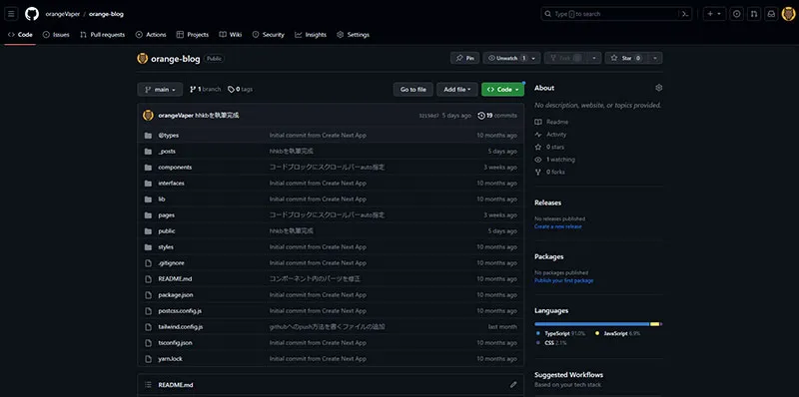Open the Actions tab
Image resolution: width=799 pixels, height=397 pixels.
coord(151,35)
